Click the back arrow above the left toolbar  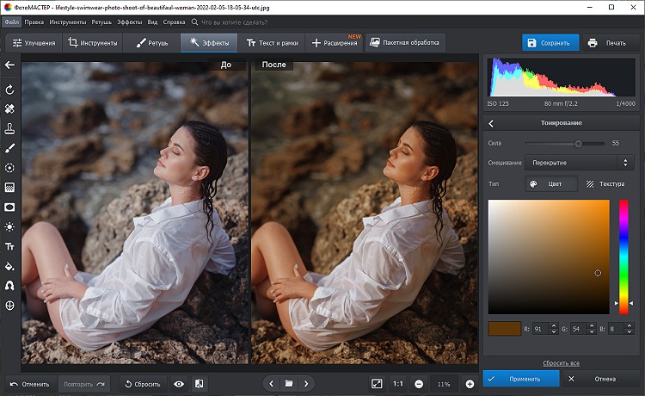[9, 65]
